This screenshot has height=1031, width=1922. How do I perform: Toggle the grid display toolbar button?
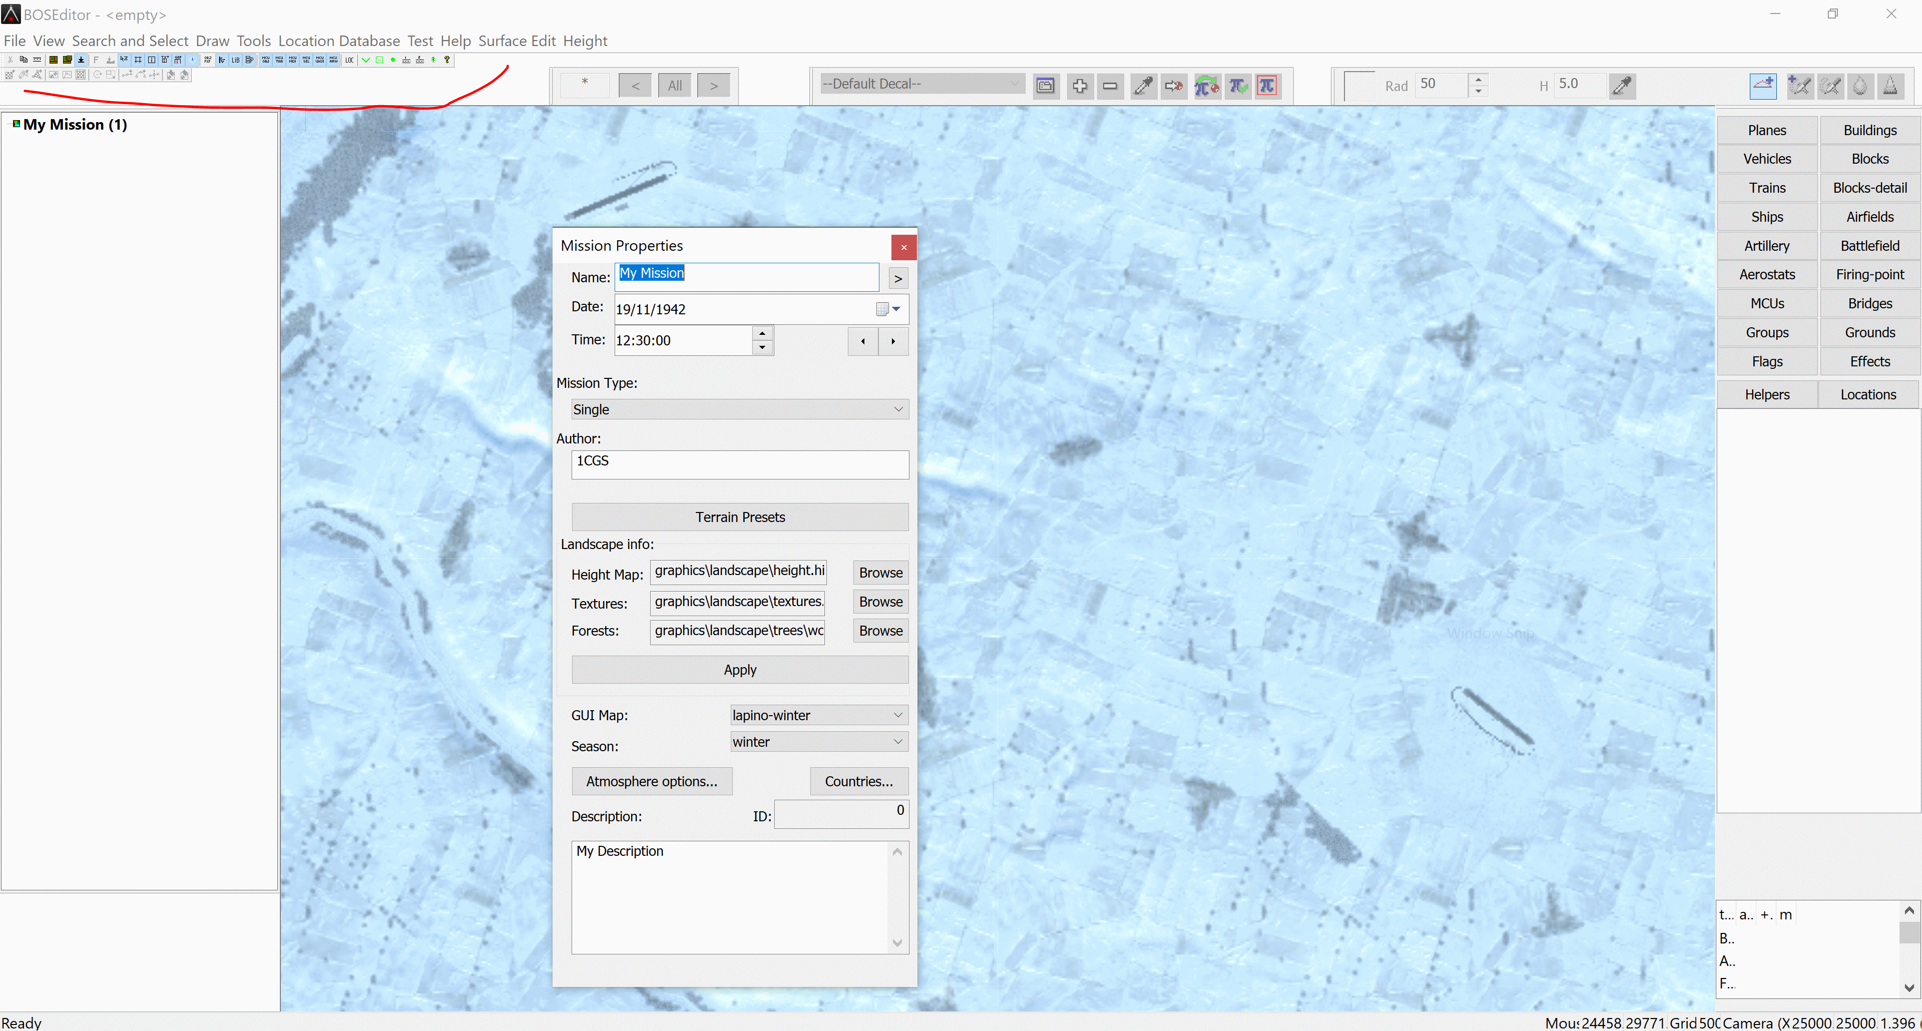click(x=138, y=61)
